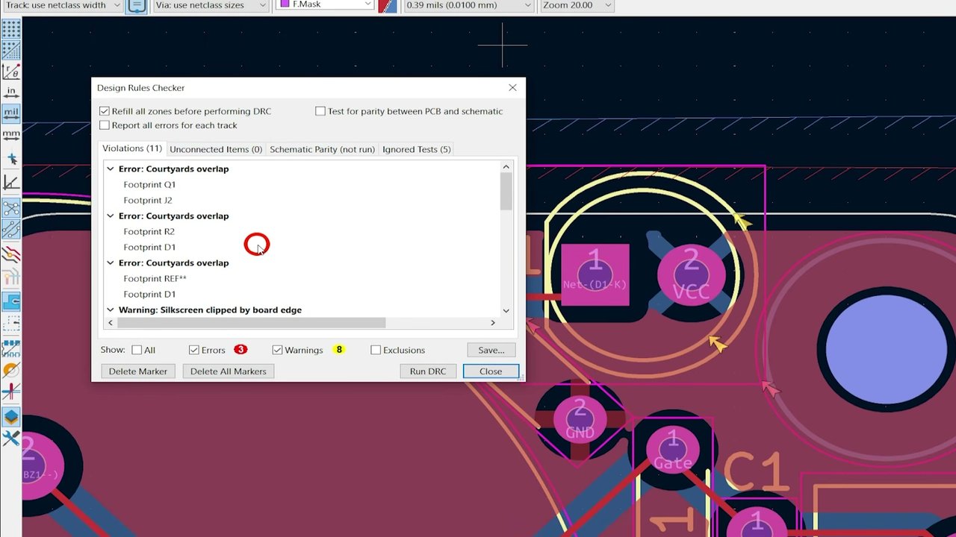The height and width of the screenshot is (537, 956).
Task: Toggle the angle constraint icon
Action: pyautogui.click(x=11, y=183)
